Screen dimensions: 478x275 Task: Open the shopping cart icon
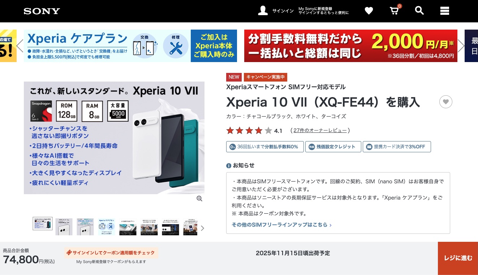pyautogui.click(x=394, y=11)
